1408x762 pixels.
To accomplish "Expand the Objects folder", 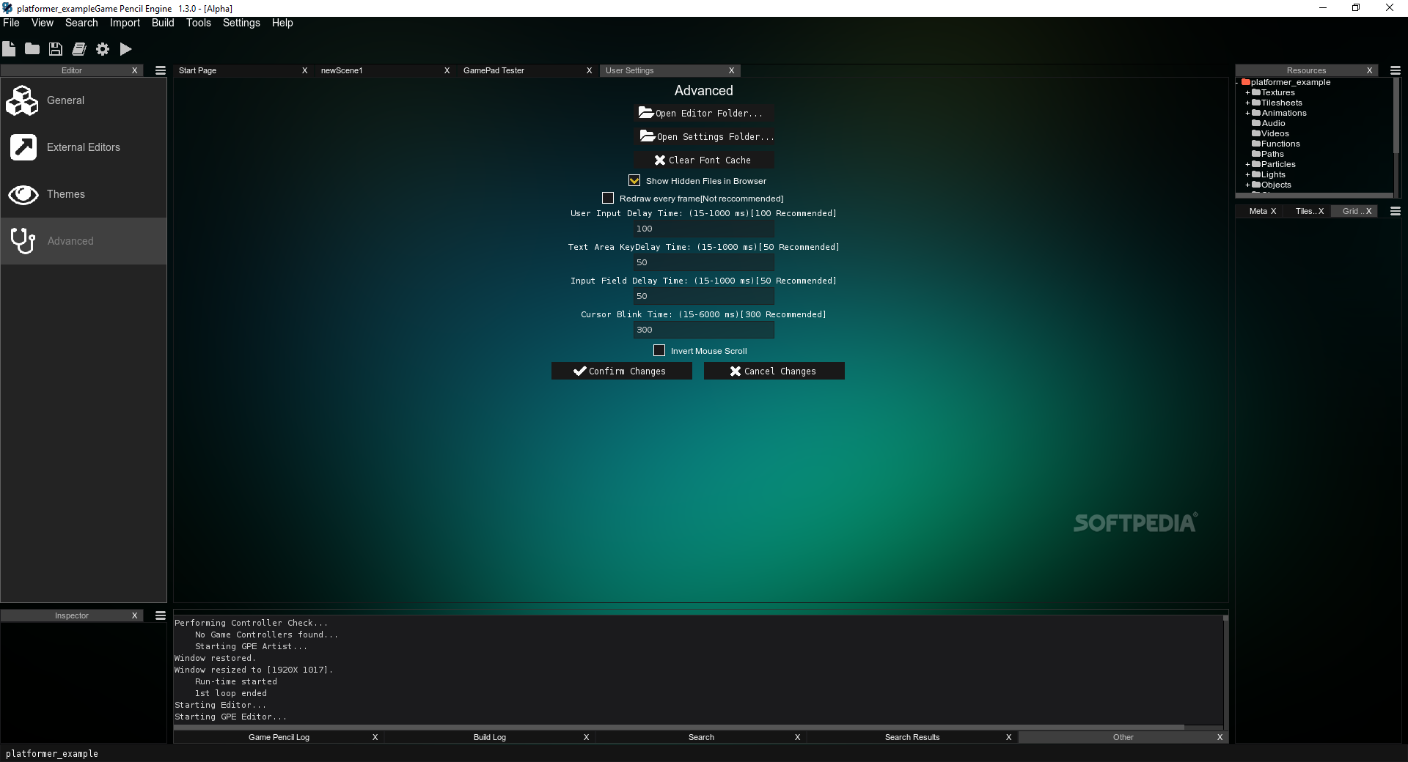I will [1247, 185].
